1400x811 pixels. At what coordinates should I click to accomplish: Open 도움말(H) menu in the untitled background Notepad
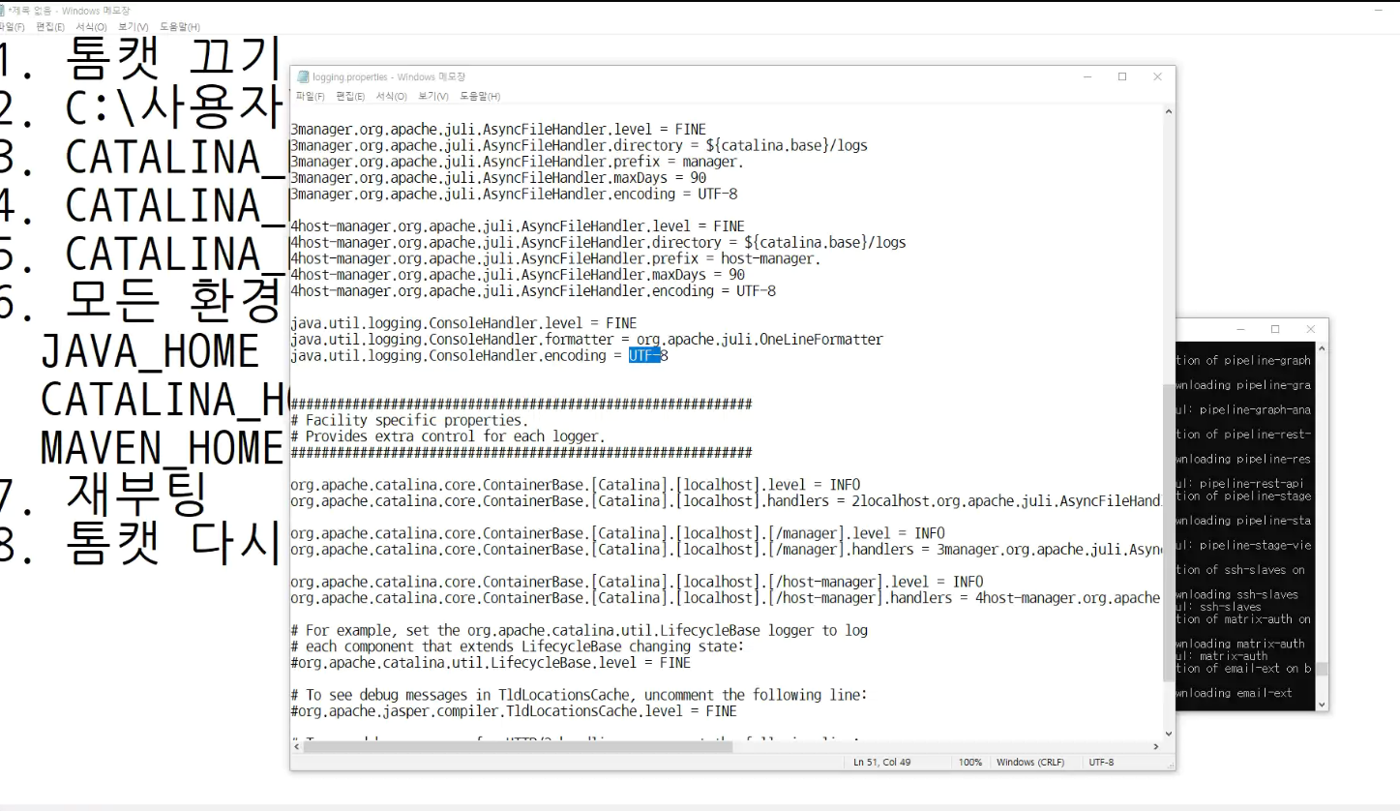[179, 27]
